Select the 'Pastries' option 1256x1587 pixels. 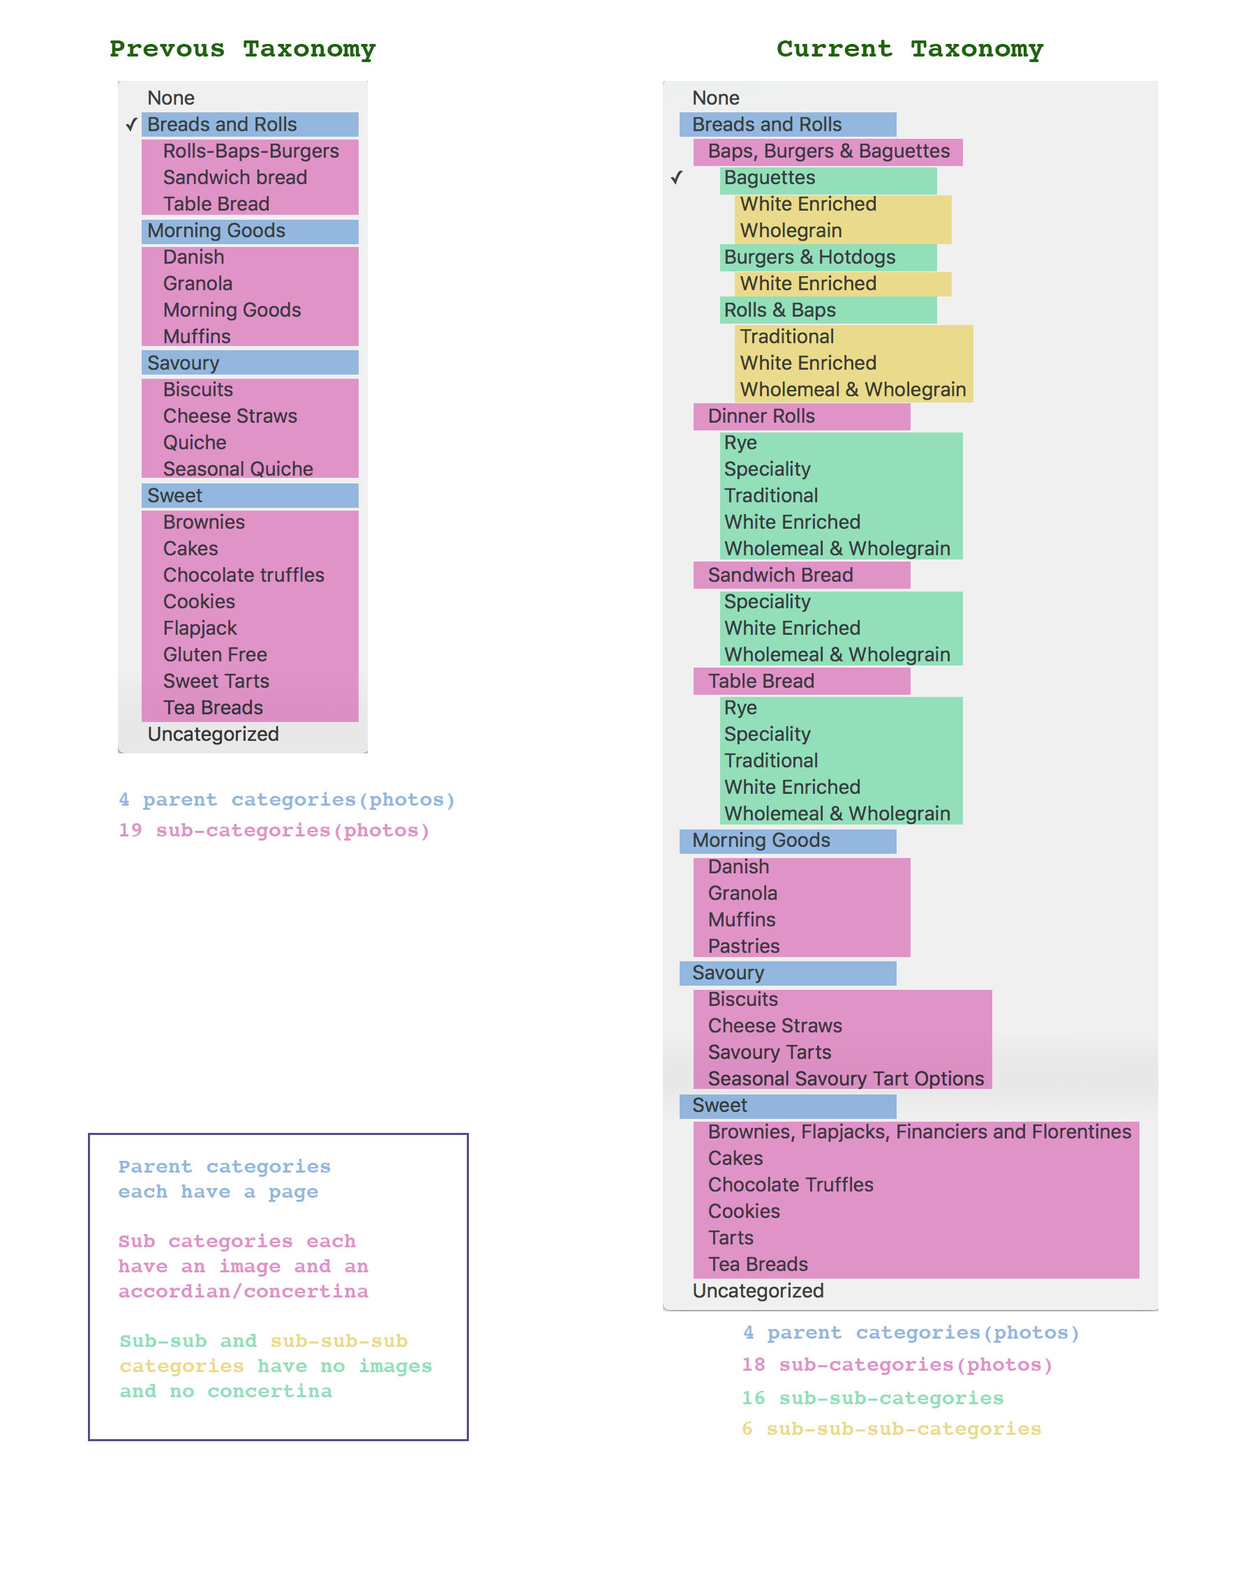[x=743, y=946]
